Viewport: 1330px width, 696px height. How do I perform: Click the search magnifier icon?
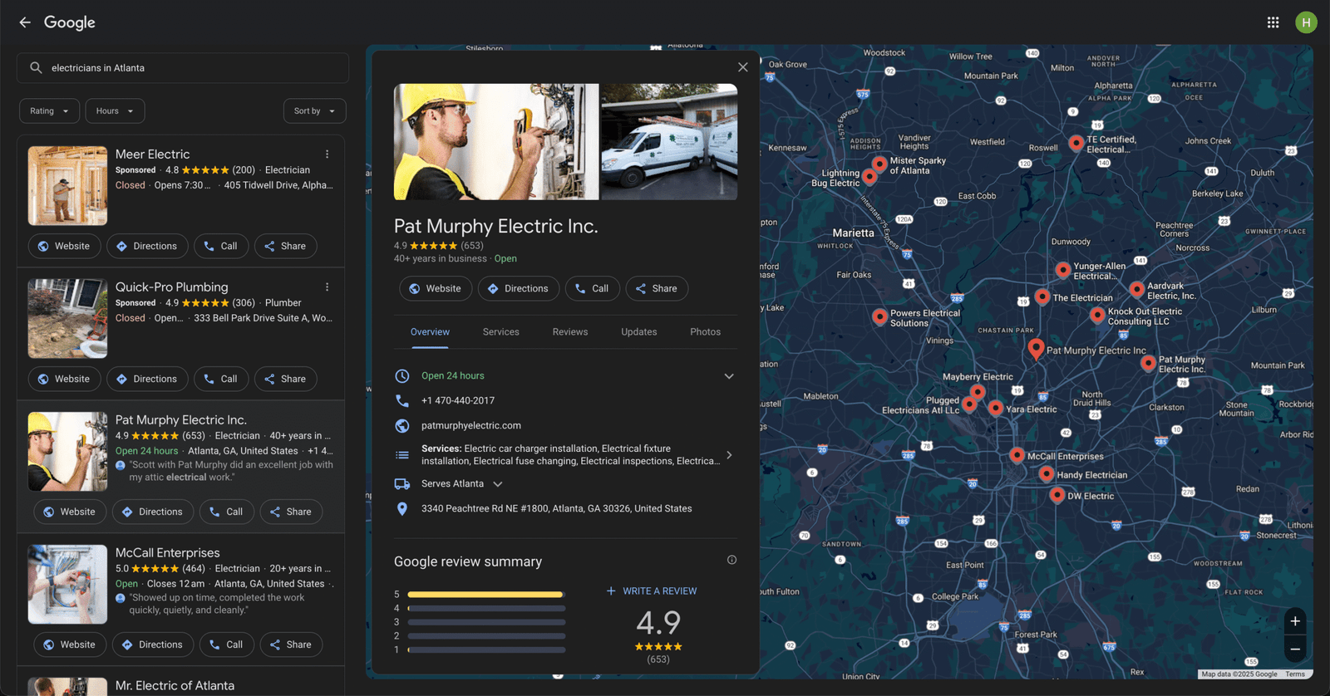pyautogui.click(x=36, y=68)
